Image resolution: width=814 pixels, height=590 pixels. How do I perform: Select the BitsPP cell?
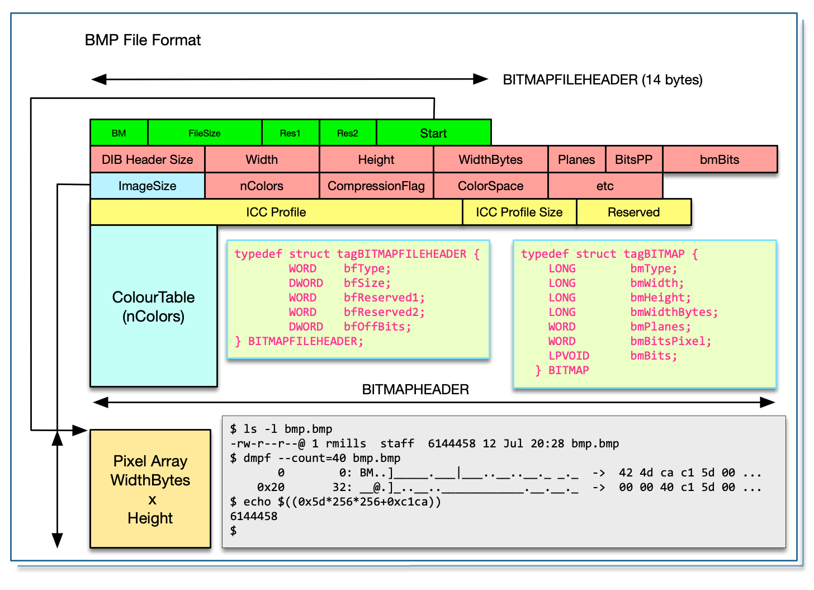pos(634,160)
